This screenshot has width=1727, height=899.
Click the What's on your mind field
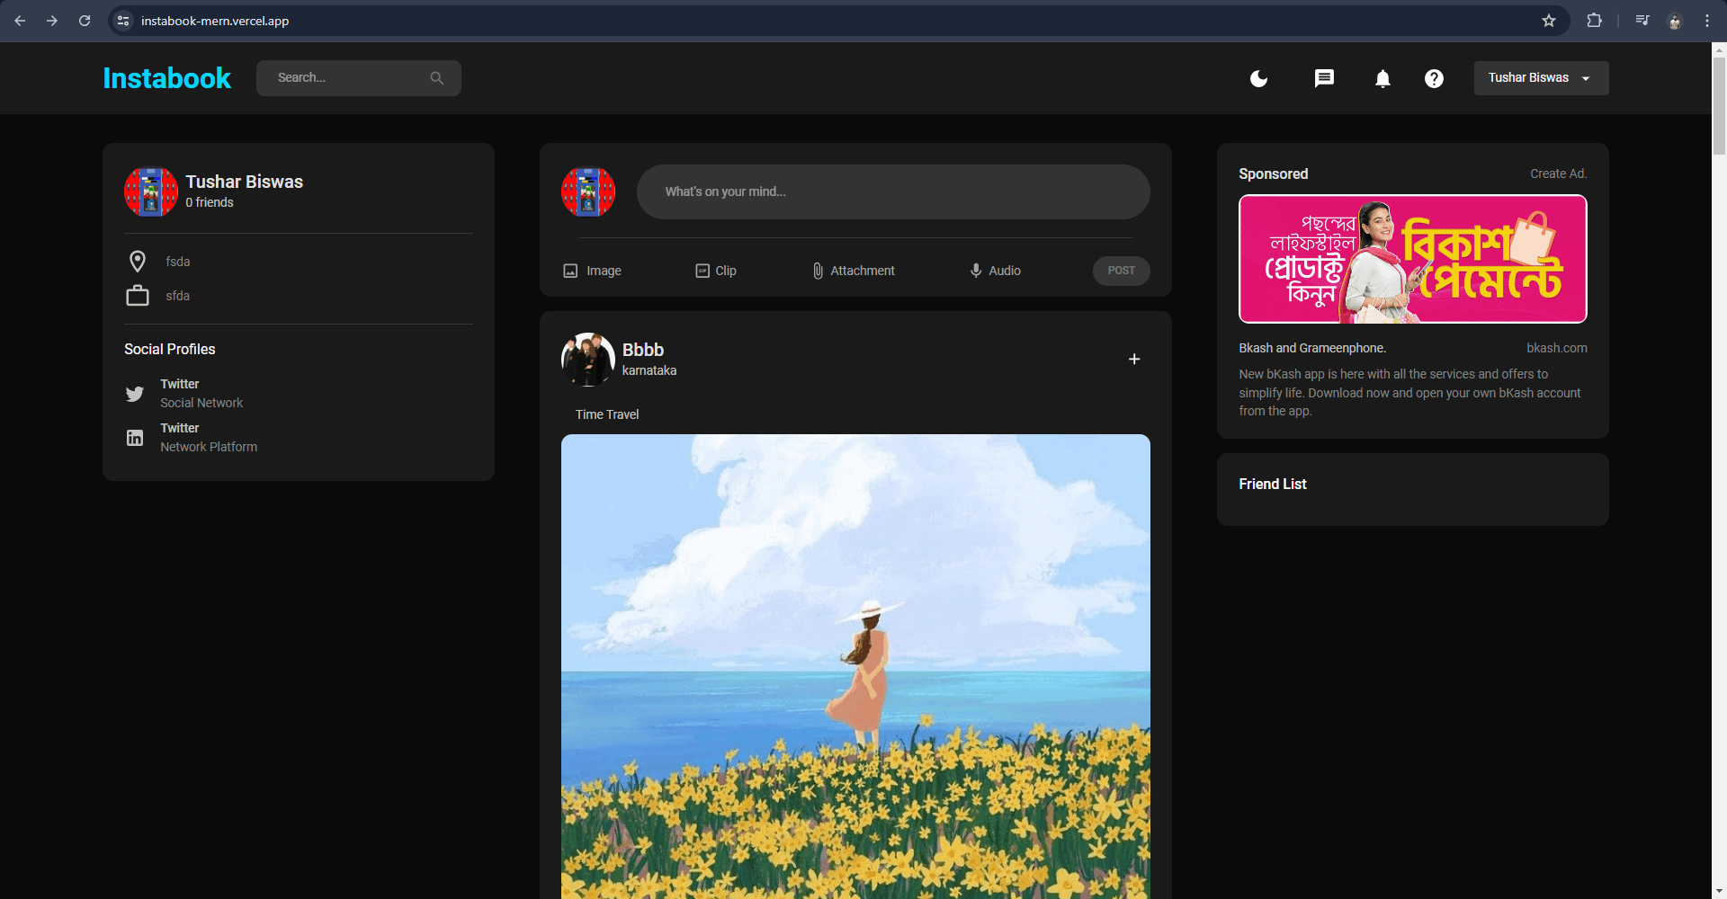tap(892, 191)
